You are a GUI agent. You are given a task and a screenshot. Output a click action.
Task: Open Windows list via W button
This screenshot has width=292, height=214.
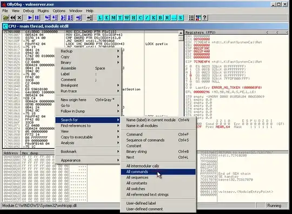pos(127,18)
